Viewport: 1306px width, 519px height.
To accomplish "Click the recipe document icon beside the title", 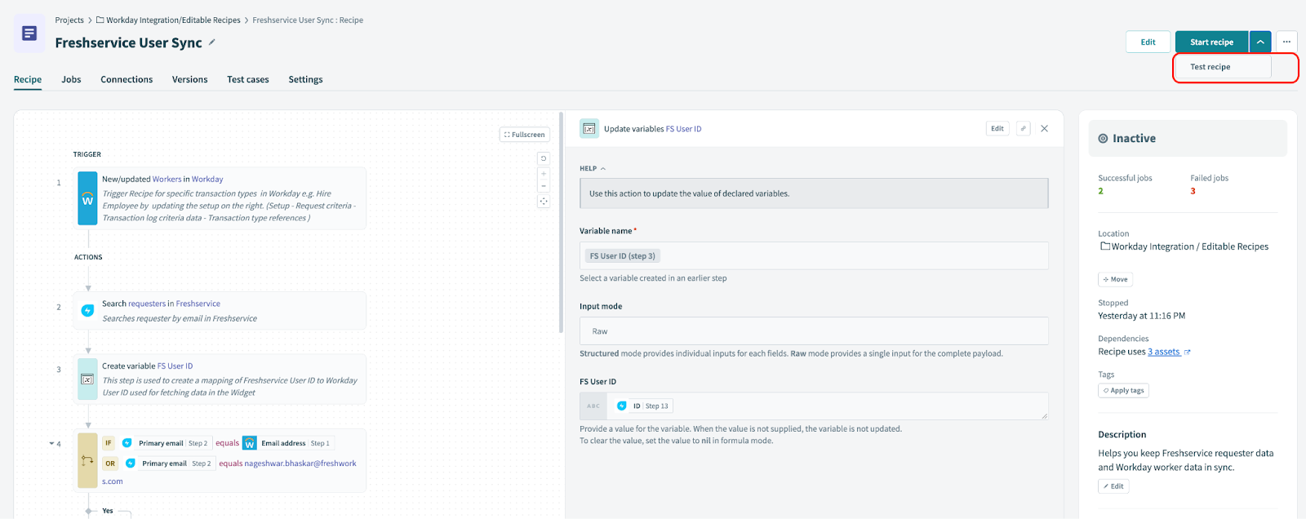I will coord(29,33).
